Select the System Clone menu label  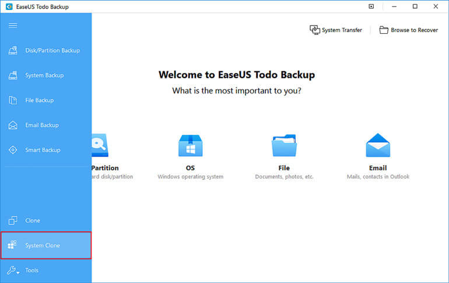point(43,246)
